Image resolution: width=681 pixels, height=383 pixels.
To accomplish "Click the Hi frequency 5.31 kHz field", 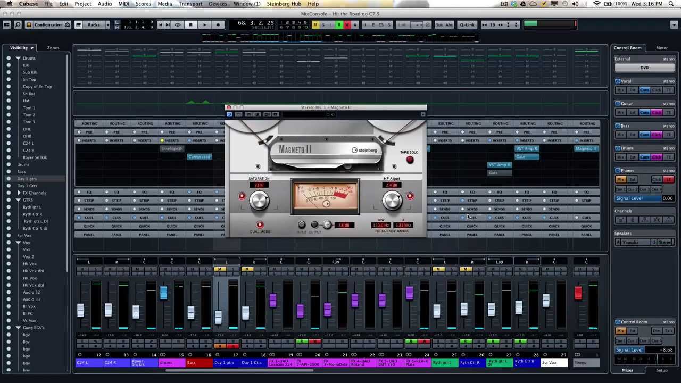I will [x=403, y=226].
